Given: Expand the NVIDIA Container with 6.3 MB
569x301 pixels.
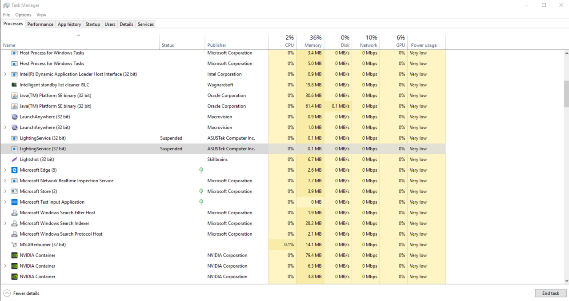Looking at the screenshot, I should 5,266.
